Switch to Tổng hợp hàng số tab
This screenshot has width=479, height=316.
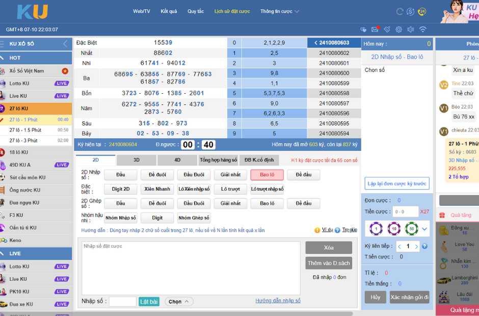[x=218, y=160]
